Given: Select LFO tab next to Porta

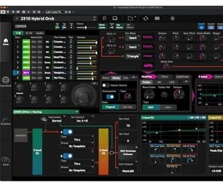Looking at the screenshot, I should click(125, 78).
